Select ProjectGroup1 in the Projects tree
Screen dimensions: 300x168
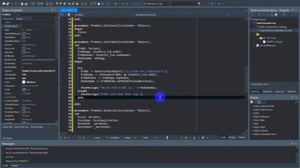pos(259,20)
